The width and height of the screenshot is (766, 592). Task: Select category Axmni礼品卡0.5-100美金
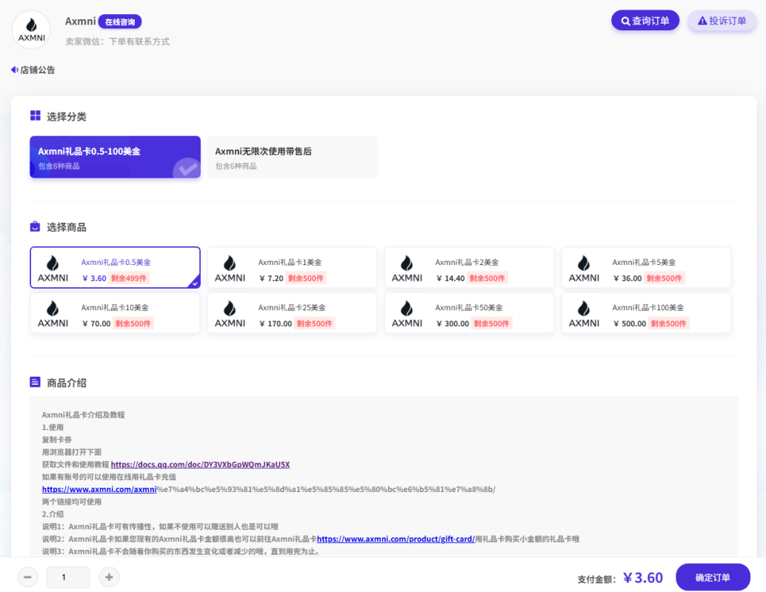(x=116, y=157)
